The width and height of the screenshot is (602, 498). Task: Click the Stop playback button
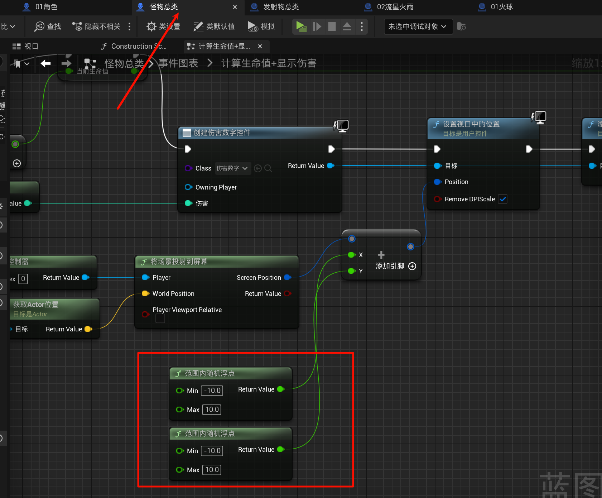(332, 27)
